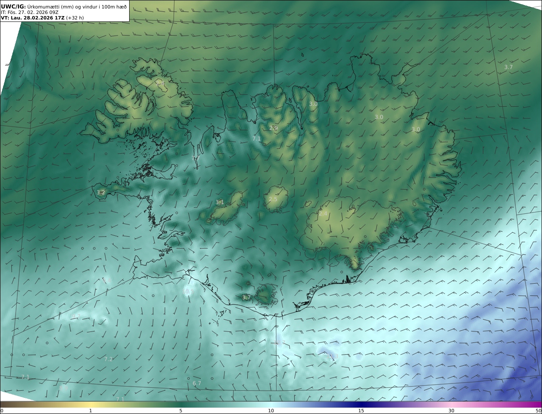Click the 2.4 value on Vatnajökull glacier

(323, 214)
